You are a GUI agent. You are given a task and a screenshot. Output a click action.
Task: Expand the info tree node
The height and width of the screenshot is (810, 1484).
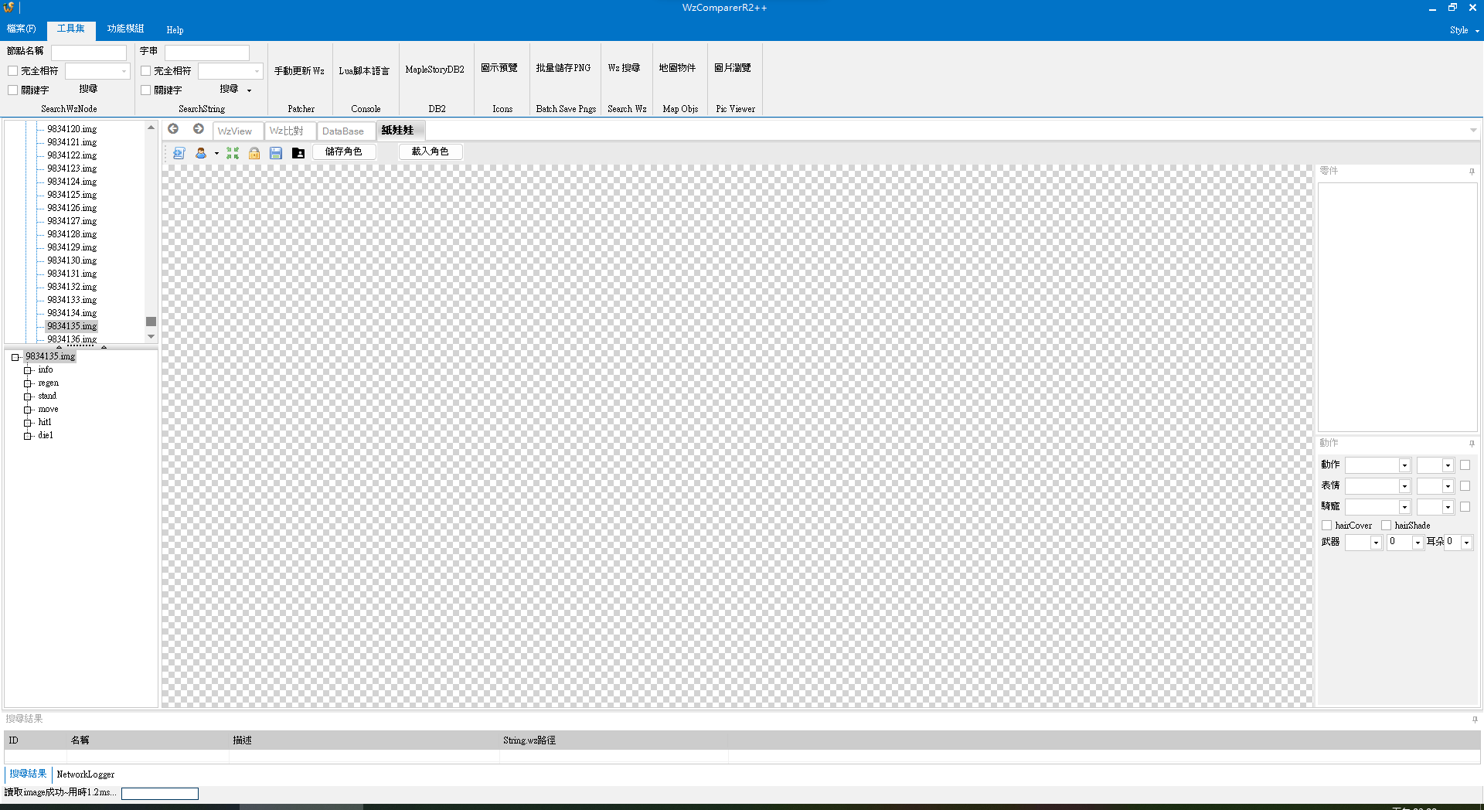[28, 370]
